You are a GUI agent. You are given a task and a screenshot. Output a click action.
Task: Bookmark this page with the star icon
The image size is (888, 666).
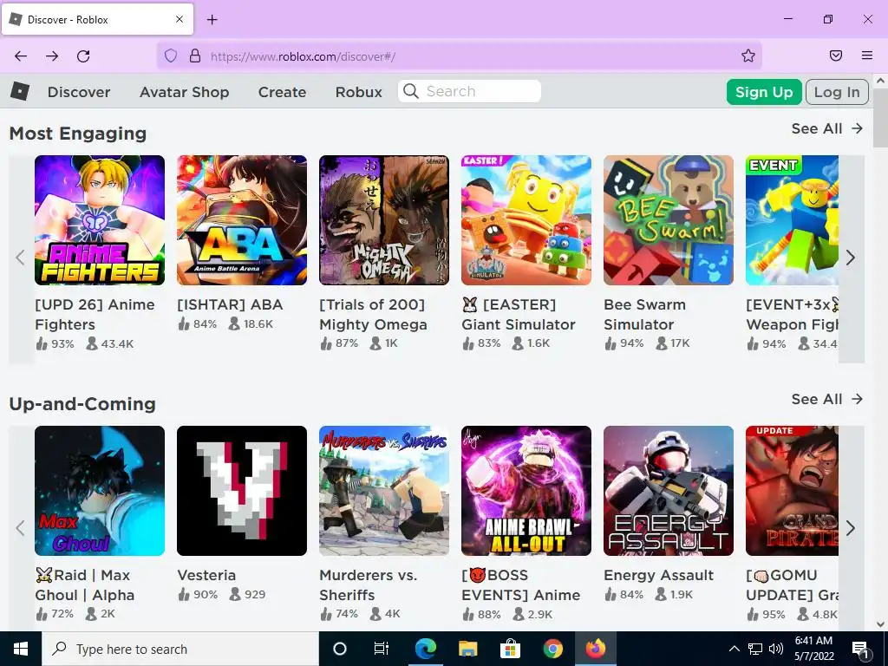point(748,55)
